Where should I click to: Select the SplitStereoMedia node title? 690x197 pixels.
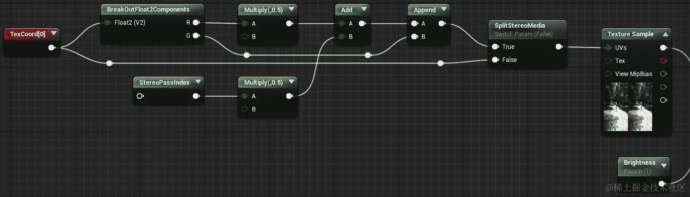(x=520, y=26)
